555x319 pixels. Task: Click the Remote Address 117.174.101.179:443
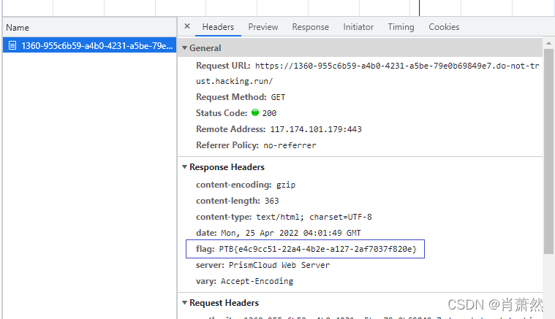tap(316, 129)
